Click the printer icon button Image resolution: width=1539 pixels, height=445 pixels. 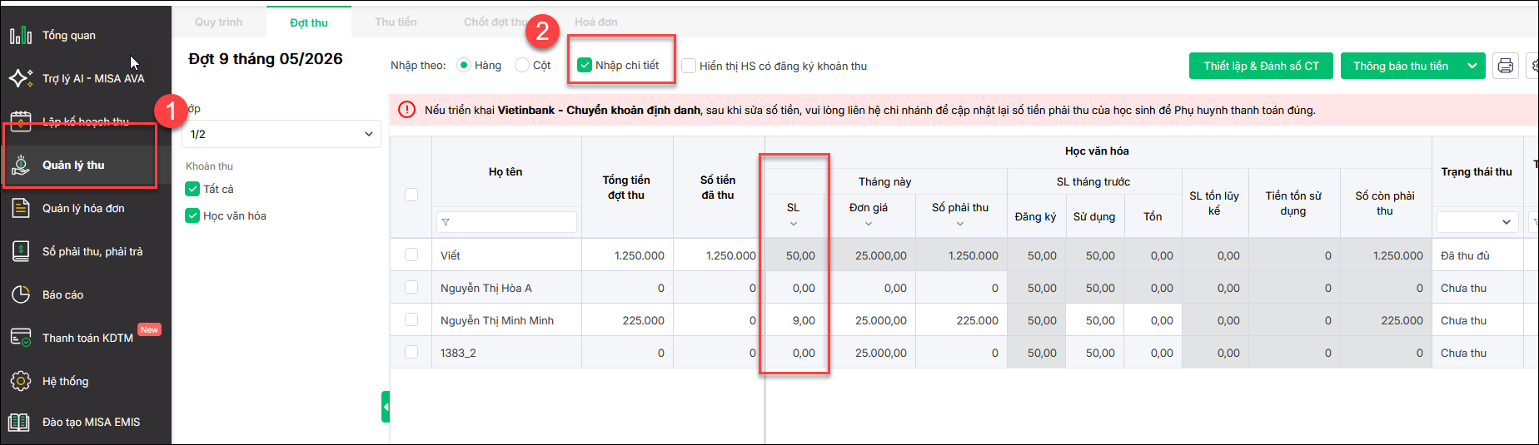coord(1505,66)
